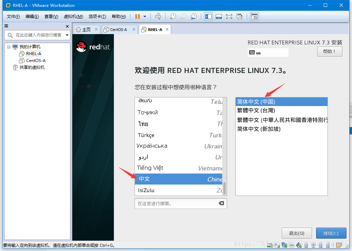This screenshot has width=352, height=251.
Task: Click the 退出(Q) quit button
Action: pos(296,233)
